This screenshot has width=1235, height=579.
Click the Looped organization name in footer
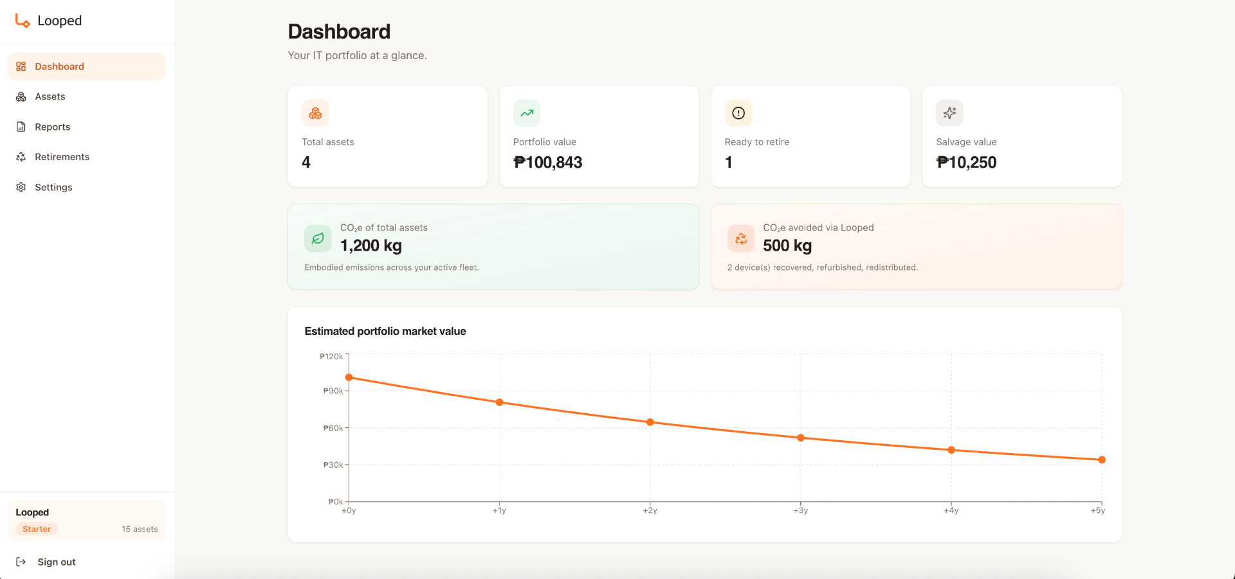pyautogui.click(x=32, y=512)
